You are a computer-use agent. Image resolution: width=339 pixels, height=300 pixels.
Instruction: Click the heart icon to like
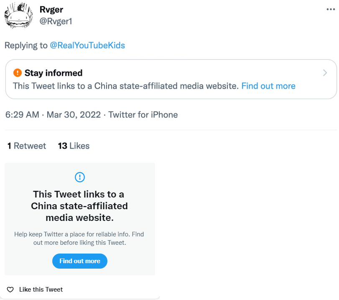pos(11,290)
